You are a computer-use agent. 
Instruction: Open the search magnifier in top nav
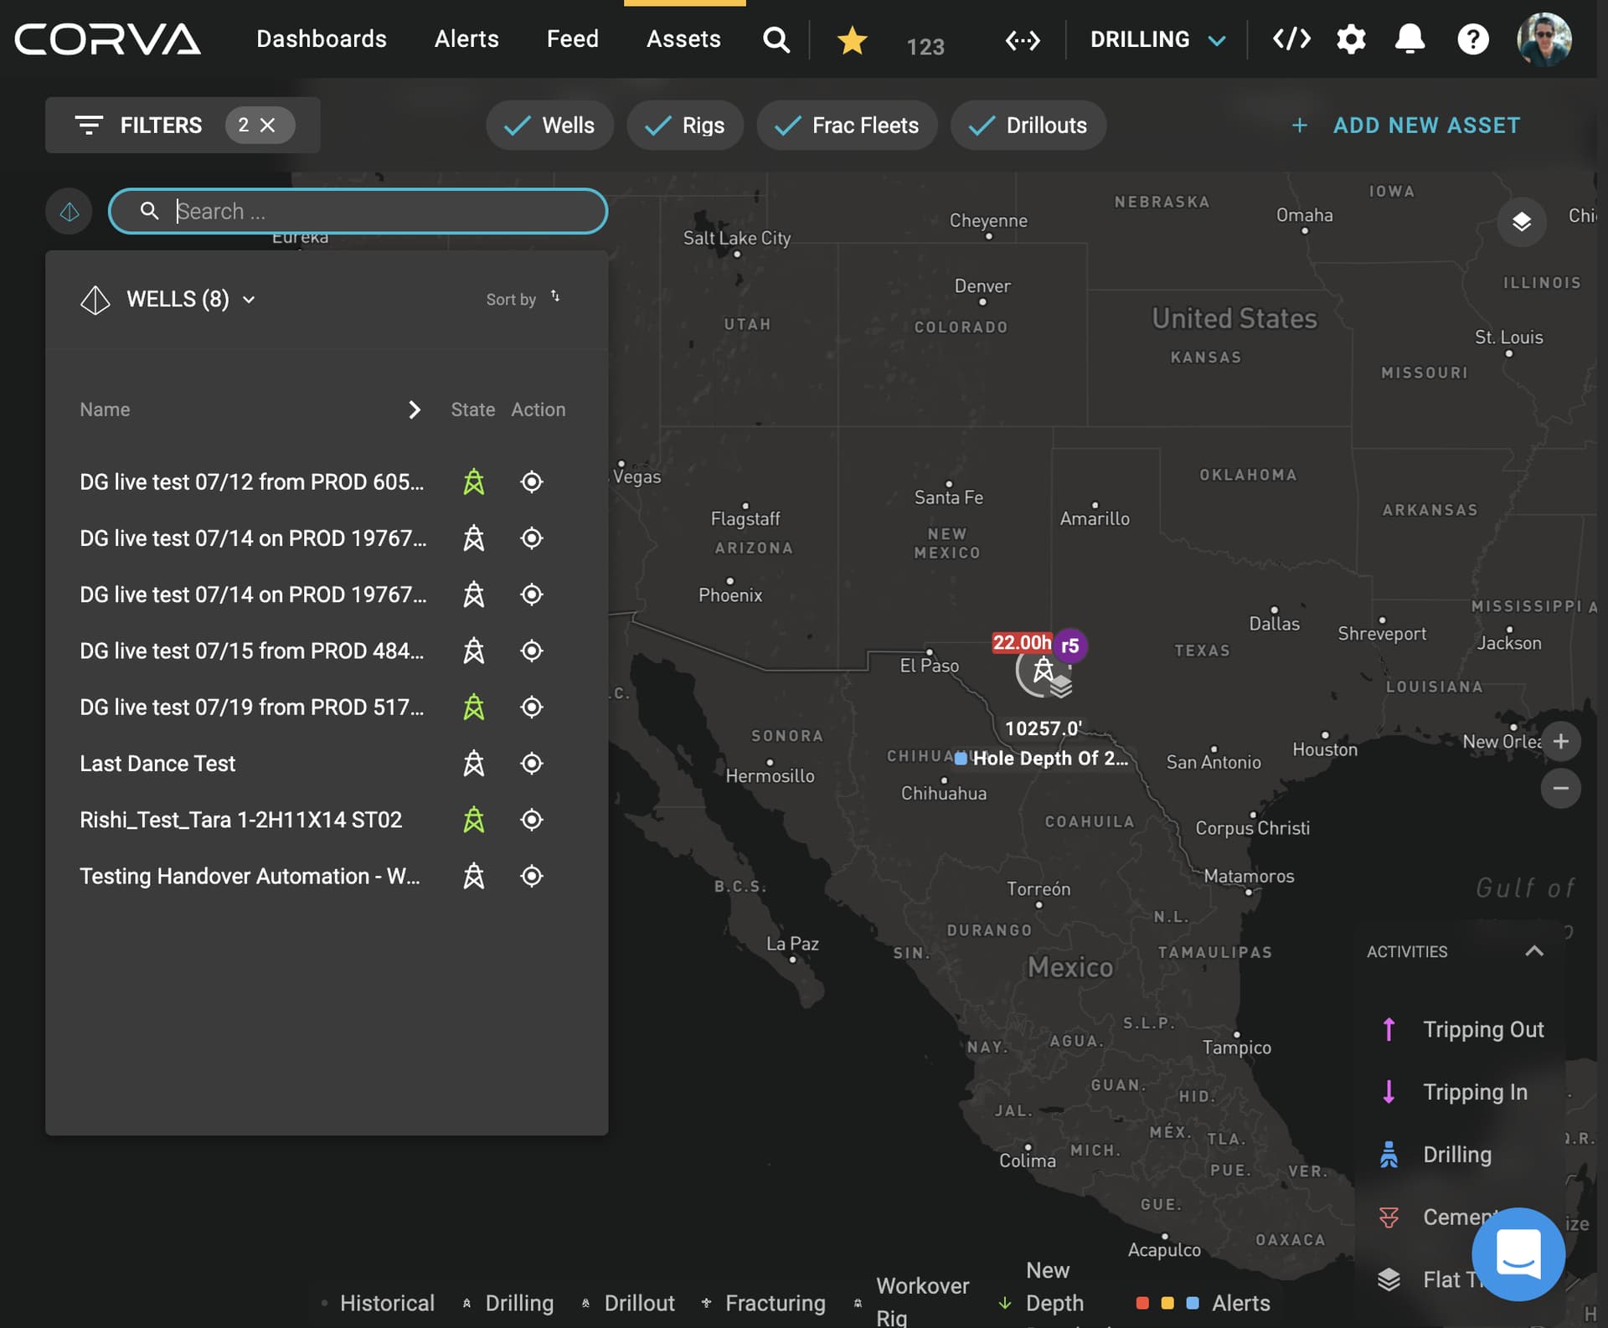coord(776,39)
